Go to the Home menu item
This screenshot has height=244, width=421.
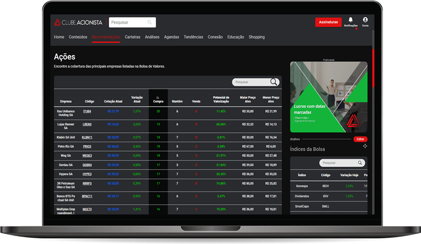(59, 37)
